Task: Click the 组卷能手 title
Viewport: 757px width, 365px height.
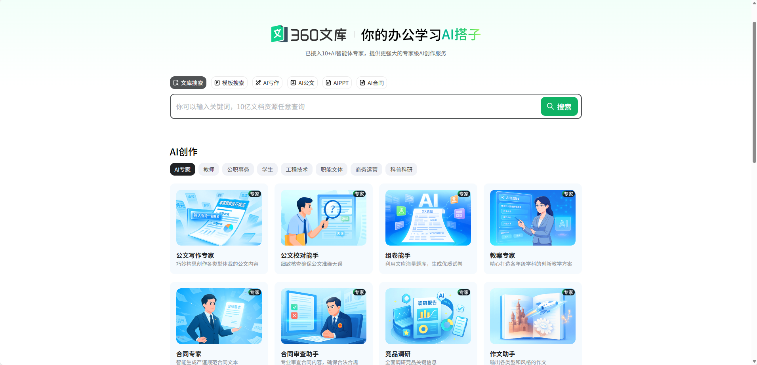Action: point(398,255)
